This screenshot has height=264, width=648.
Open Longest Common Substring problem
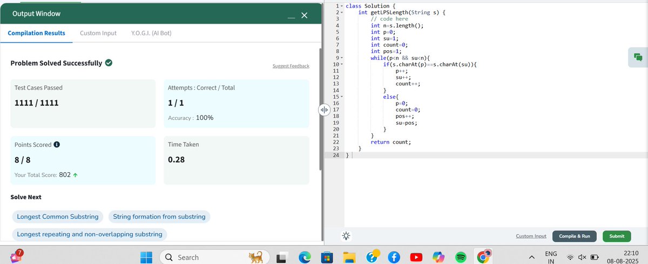coord(58,216)
